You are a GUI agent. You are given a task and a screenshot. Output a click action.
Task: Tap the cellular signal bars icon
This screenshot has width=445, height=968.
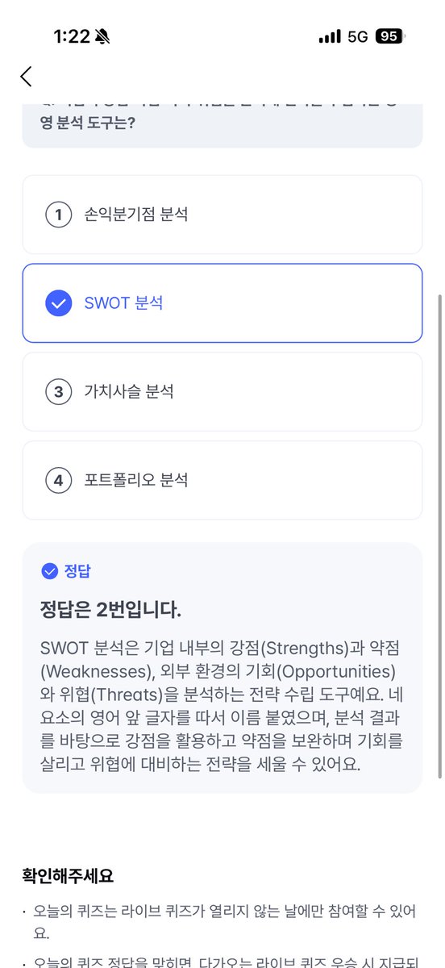pyautogui.click(x=330, y=36)
